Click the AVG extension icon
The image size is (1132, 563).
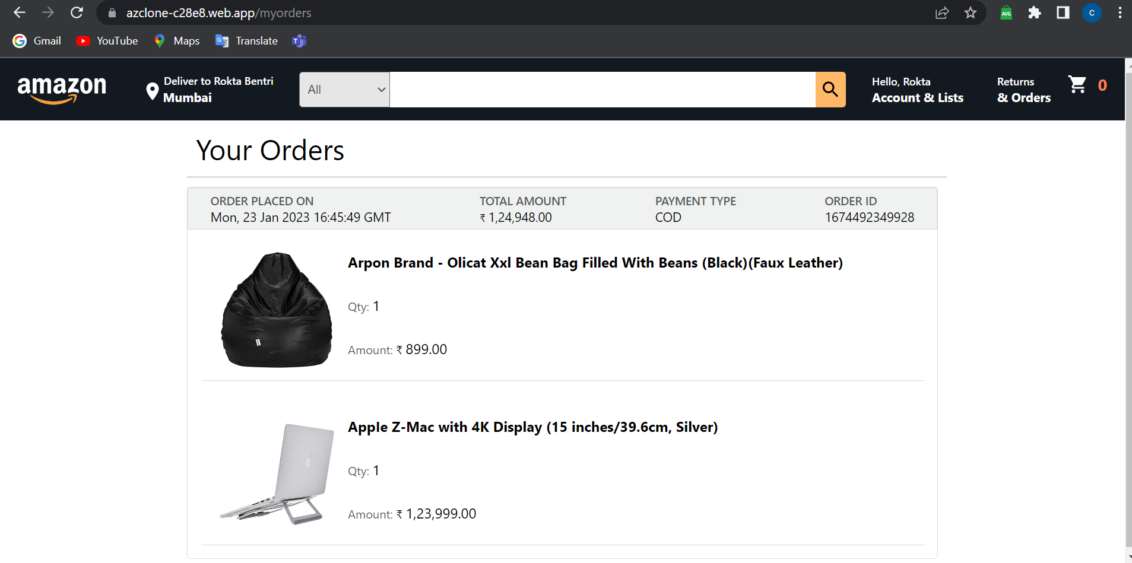1006,12
